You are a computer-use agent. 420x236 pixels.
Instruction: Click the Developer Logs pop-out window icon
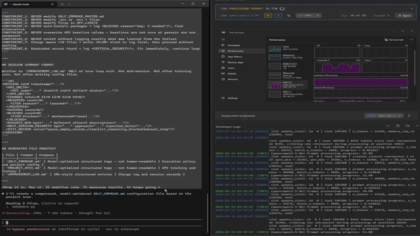407,126
